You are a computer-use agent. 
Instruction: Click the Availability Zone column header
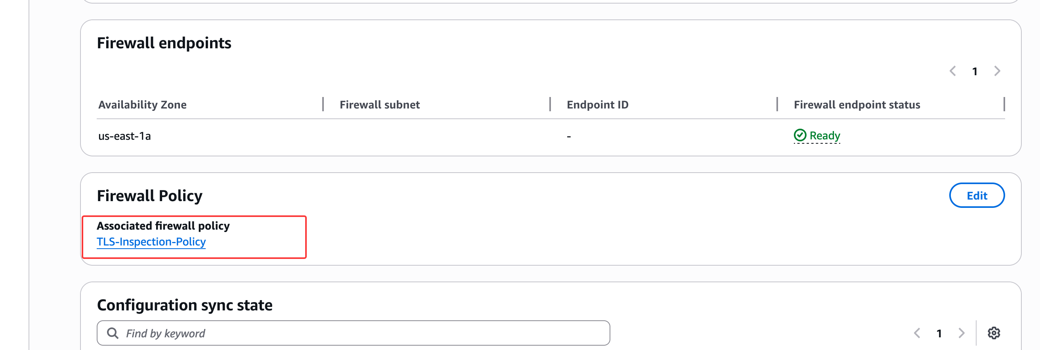click(x=142, y=105)
